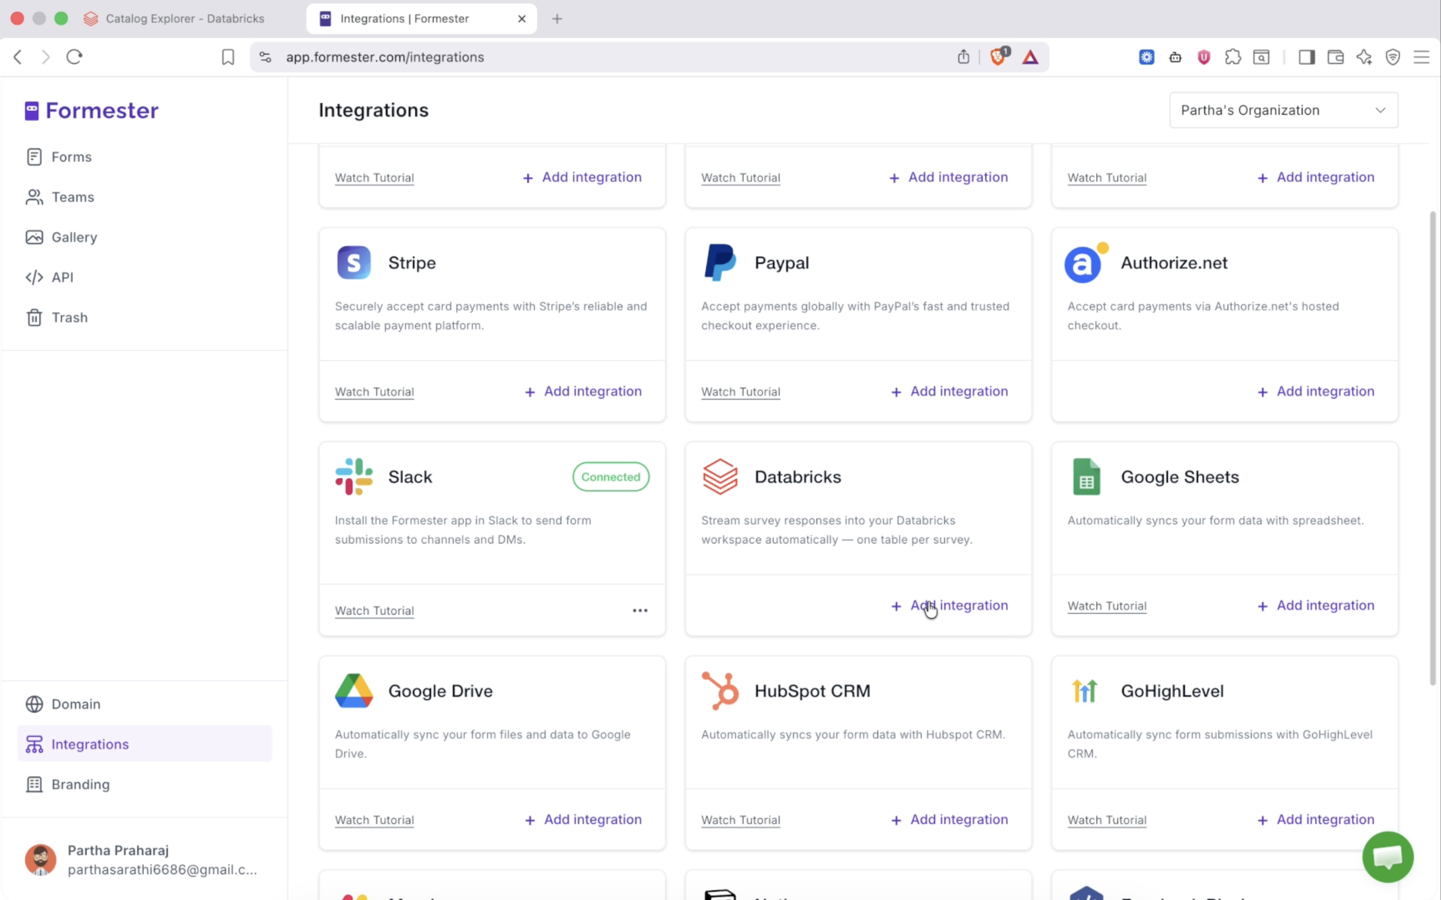Click the Google Sheets logo icon
Image resolution: width=1441 pixels, height=900 pixels.
click(1087, 477)
